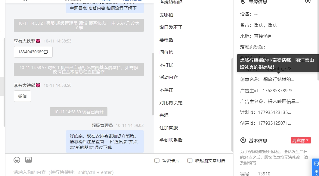The height and width of the screenshot is (176, 319).
Task: Open the blue feedback widget icon
Action: click(316, 164)
